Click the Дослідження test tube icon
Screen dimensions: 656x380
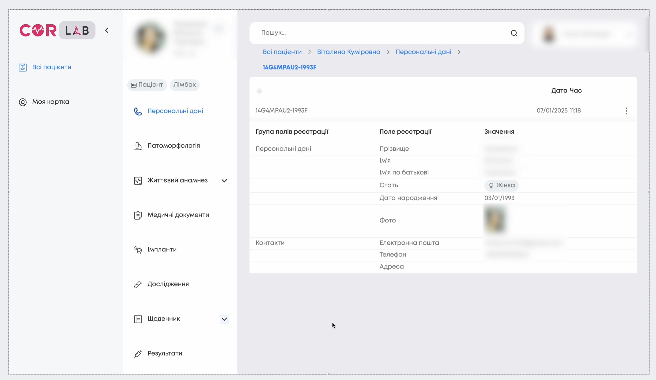coord(138,284)
